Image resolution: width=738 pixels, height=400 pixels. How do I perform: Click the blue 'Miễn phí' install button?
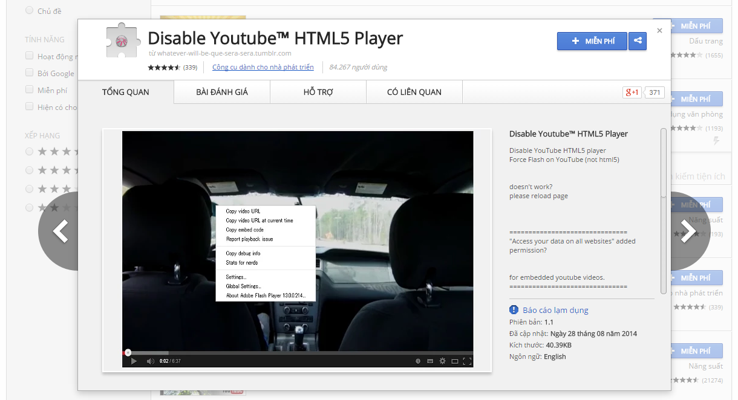coord(592,41)
